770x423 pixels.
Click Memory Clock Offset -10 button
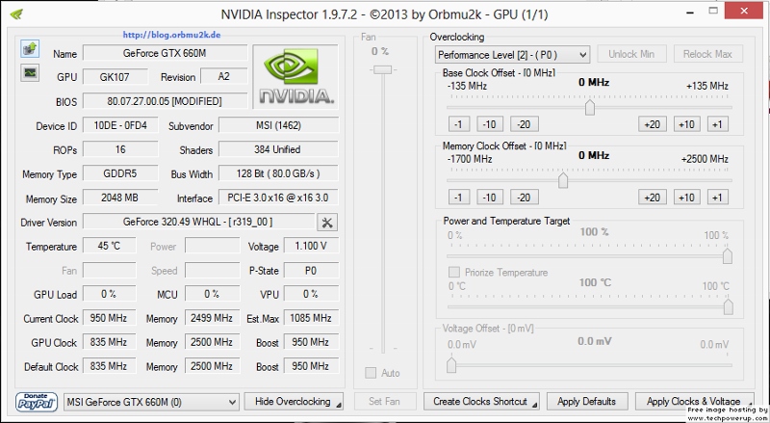click(x=490, y=198)
